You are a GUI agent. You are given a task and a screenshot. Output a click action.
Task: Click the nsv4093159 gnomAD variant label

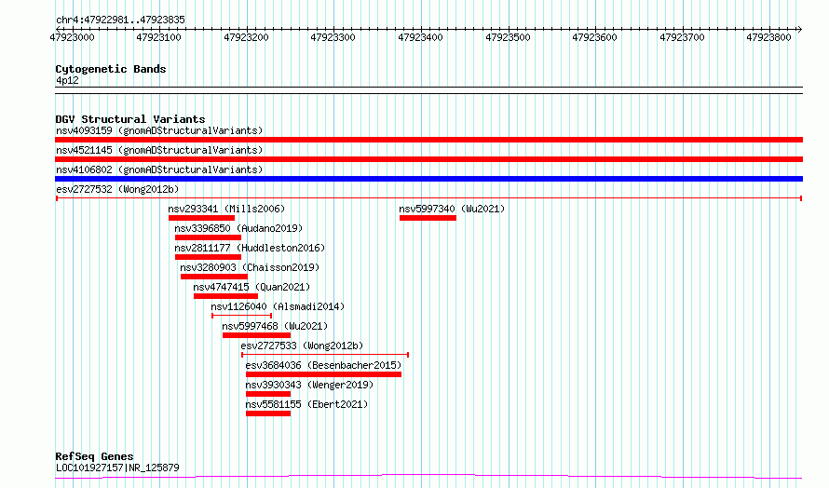158,130
